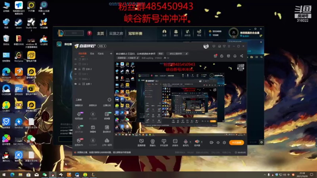Expand microphone options arrow
The width and height of the screenshot is (317, 178).
pyautogui.click(x=190, y=142)
